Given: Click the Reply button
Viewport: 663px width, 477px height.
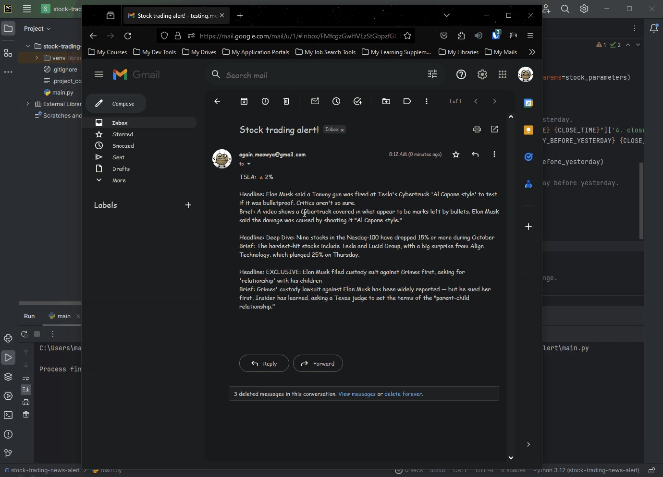Looking at the screenshot, I should point(264,363).
